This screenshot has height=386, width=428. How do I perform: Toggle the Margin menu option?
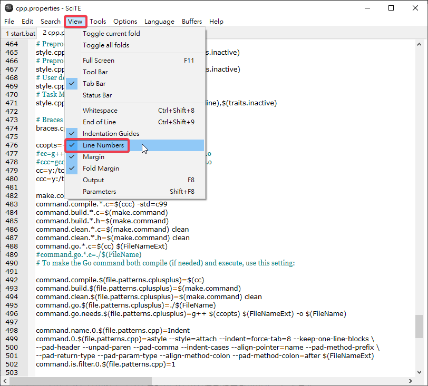point(93,157)
